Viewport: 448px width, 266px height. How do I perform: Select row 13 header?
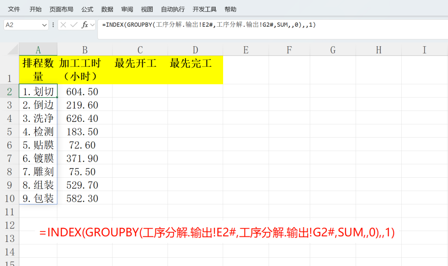pos(10,238)
